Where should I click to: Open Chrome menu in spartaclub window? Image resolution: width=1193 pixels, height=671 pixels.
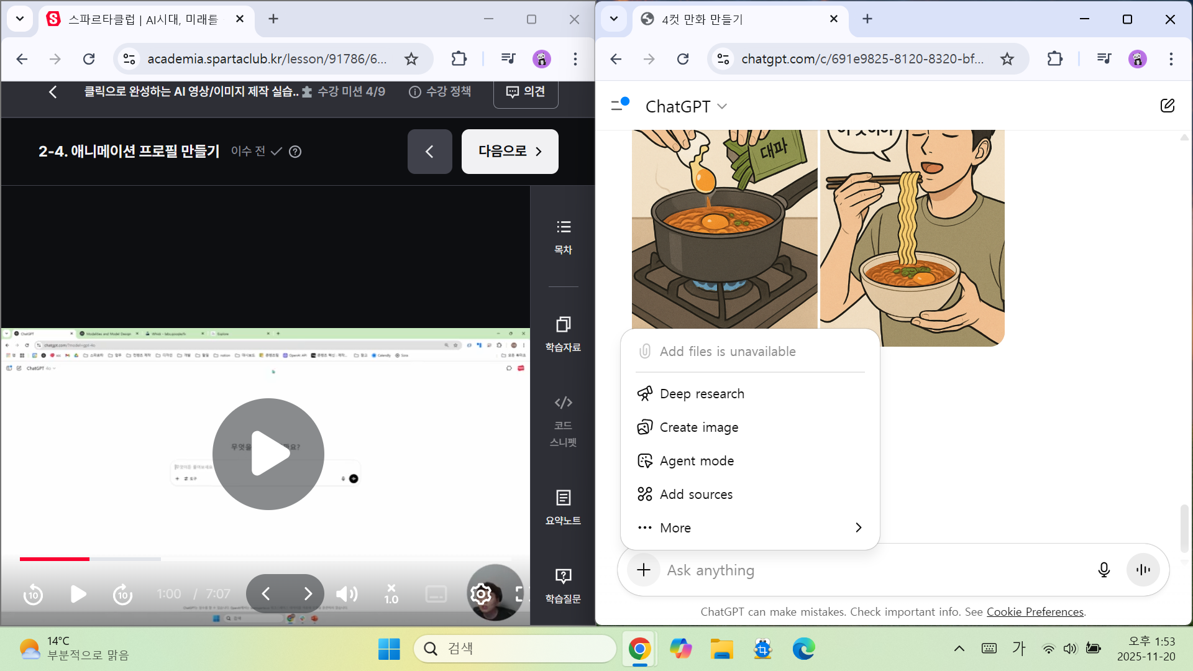(575, 59)
